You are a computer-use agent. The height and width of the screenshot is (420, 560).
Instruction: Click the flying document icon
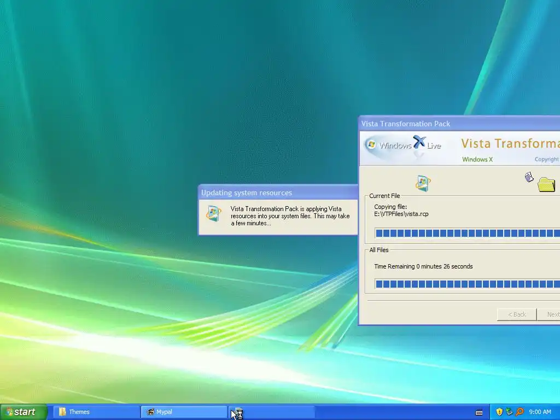point(529,177)
